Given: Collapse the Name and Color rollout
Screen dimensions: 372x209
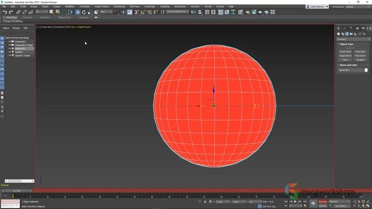Looking at the screenshot, I should pyautogui.click(x=348, y=65).
